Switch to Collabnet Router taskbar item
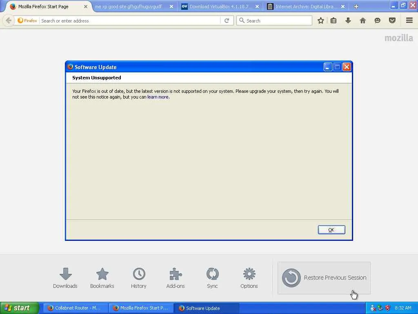The width and height of the screenshot is (418, 314). (76, 308)
